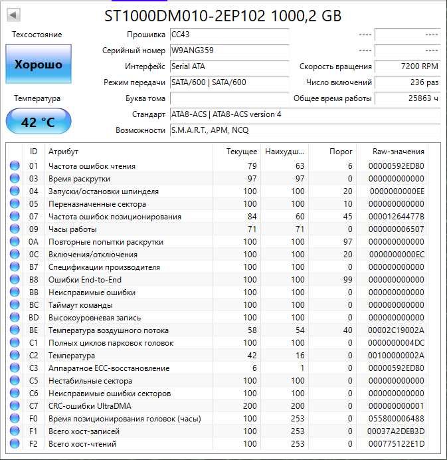This screenshot has height=460, width=447.
Task: Click the status orb for Включения/отключения
Action: (x=15, y=254)
